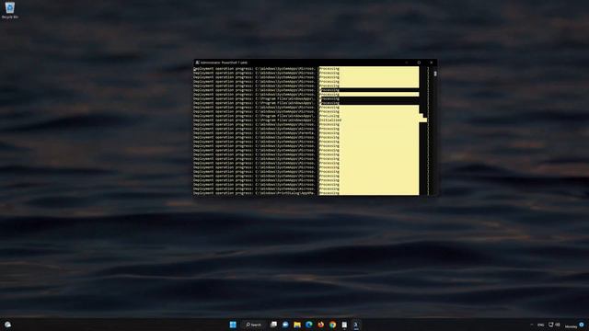Close the Administrator PowerShell window
The image size is (589, 331).
click(432, 63)
